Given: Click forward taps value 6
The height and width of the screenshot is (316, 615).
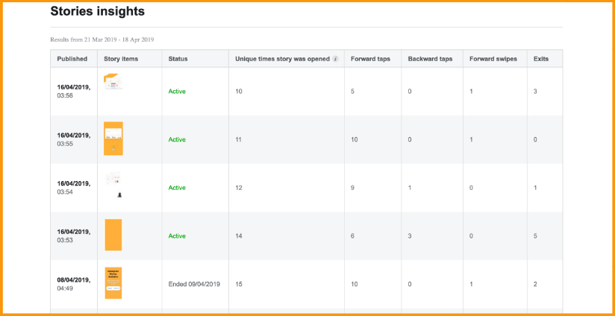Looking at the screenshot, I should point(352,236).
